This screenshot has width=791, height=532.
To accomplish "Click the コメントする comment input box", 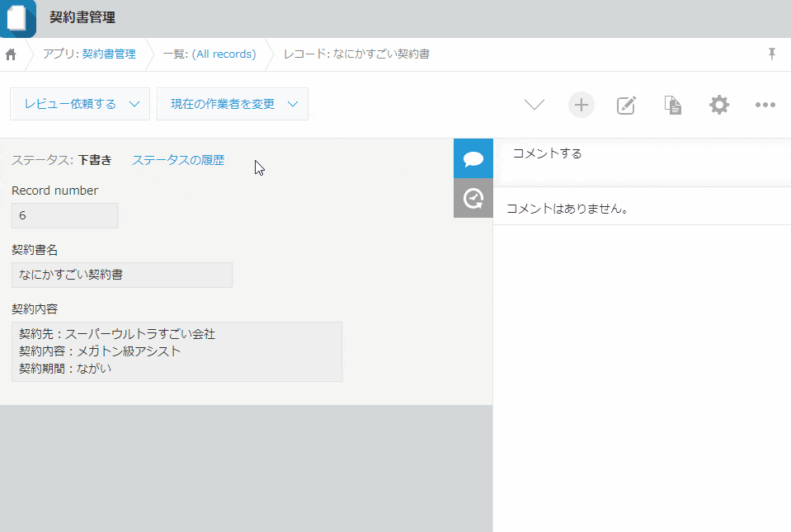I will click(x=642, y=162).
